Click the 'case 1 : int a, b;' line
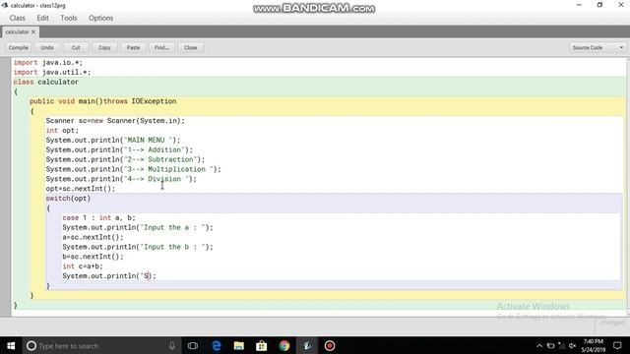This screenshot has width=630, height=354. click(x=98, y=218)
